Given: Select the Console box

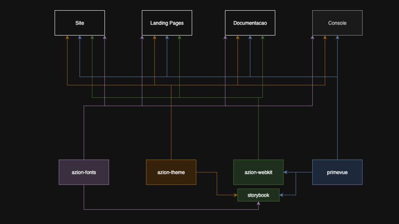Looking at the screenshot, I should pyautogui.click(x=337, y=23).
